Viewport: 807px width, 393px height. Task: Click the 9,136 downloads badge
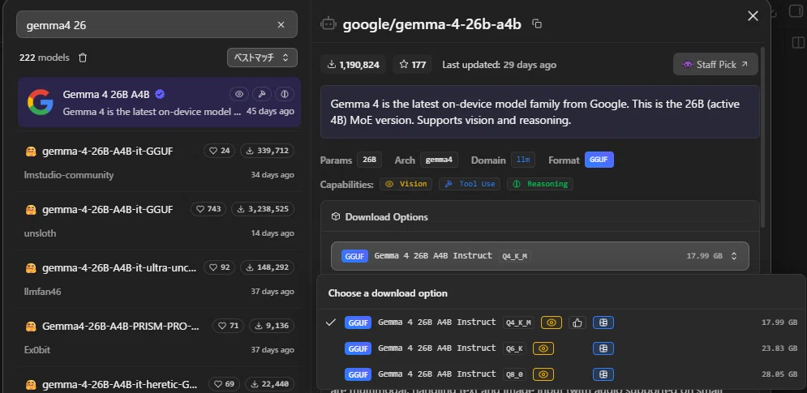[272, 326]
